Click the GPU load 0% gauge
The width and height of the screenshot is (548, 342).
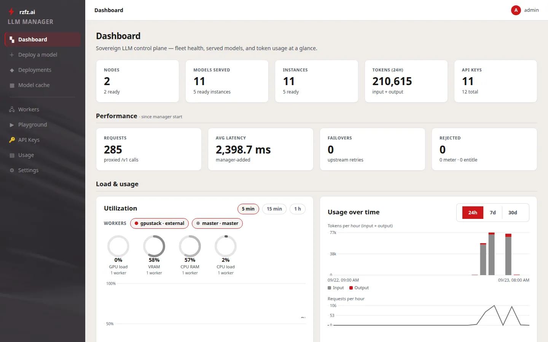118,246
